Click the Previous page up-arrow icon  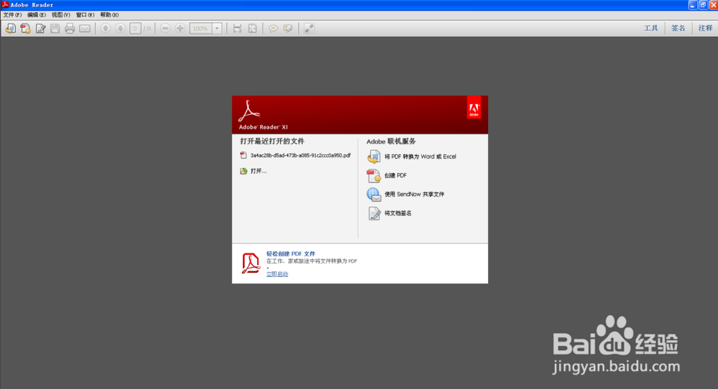click(x=106, y=28)
